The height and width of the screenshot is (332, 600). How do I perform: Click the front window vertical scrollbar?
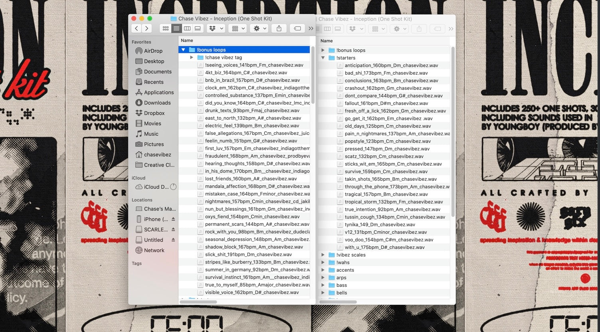coord(313,75)
